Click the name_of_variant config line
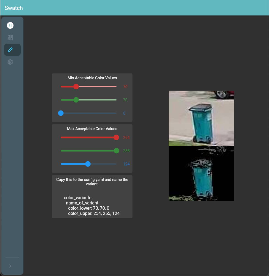The width and height of the screenshot is (269, 276). tap(83, 203)
